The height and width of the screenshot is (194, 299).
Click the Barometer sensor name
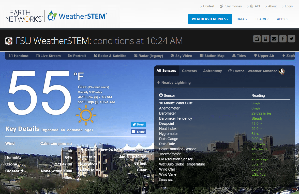(167, 114)
